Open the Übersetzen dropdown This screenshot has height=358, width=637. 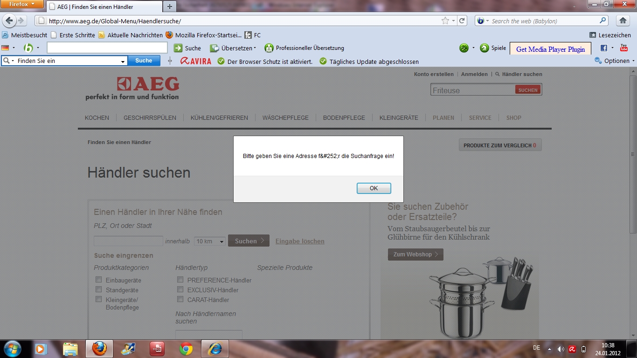point(233,48)
